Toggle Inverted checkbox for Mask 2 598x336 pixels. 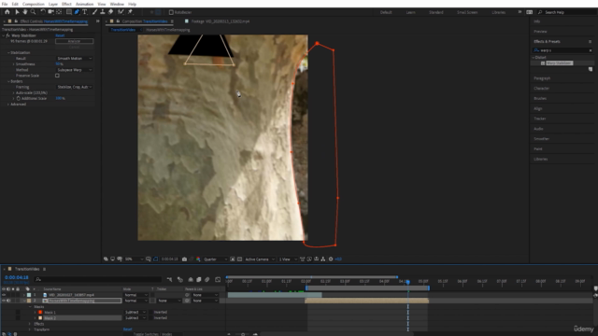point(151,317)
